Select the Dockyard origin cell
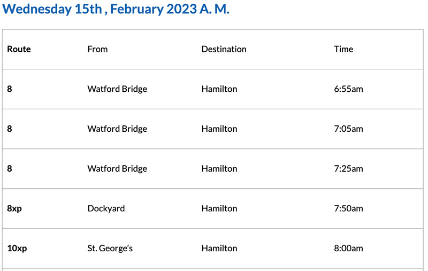The image size is (428, 271). pyautogui.click(x=106, y=208)
